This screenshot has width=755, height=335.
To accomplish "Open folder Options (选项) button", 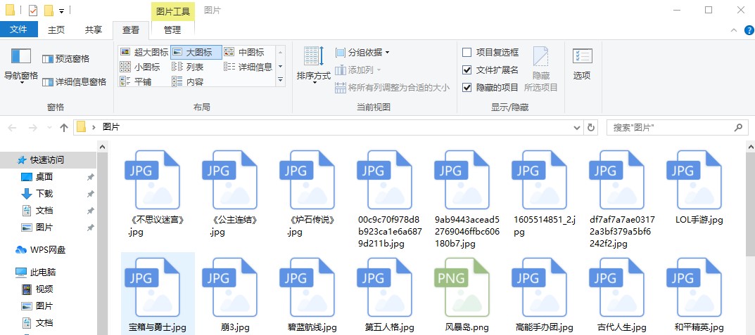I will (x=582, y=63).
